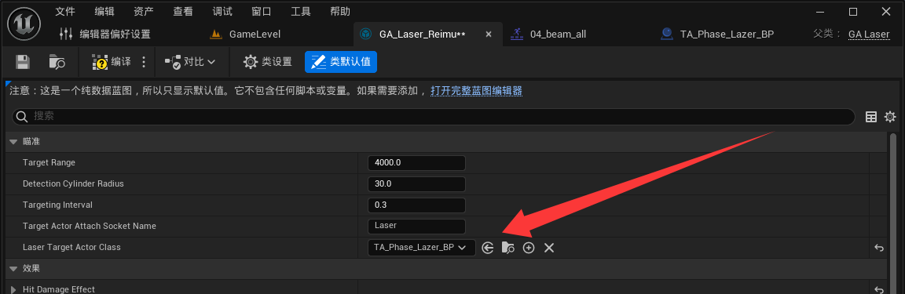
Task: Click Target Actor Attach Socket Name label
Action: tap(90, 226)
